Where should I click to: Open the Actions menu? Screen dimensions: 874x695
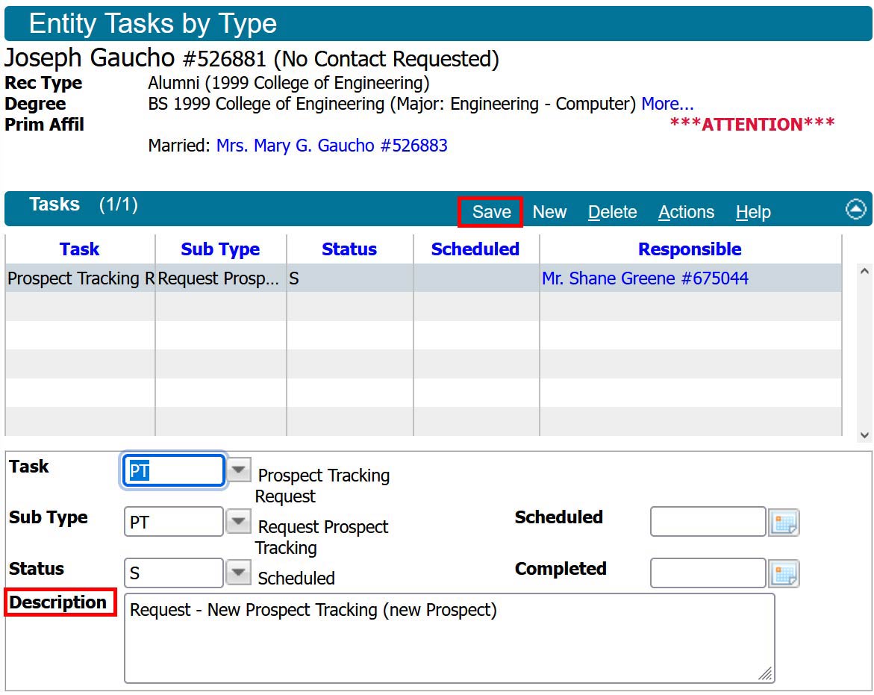coord(685,212)
